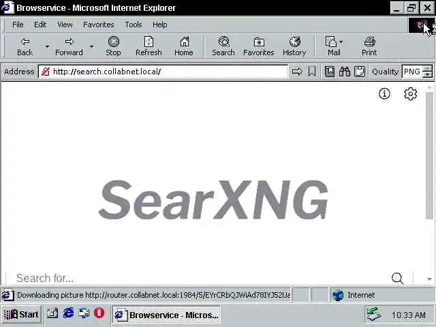Open the Tools menu

coord(134,25)
